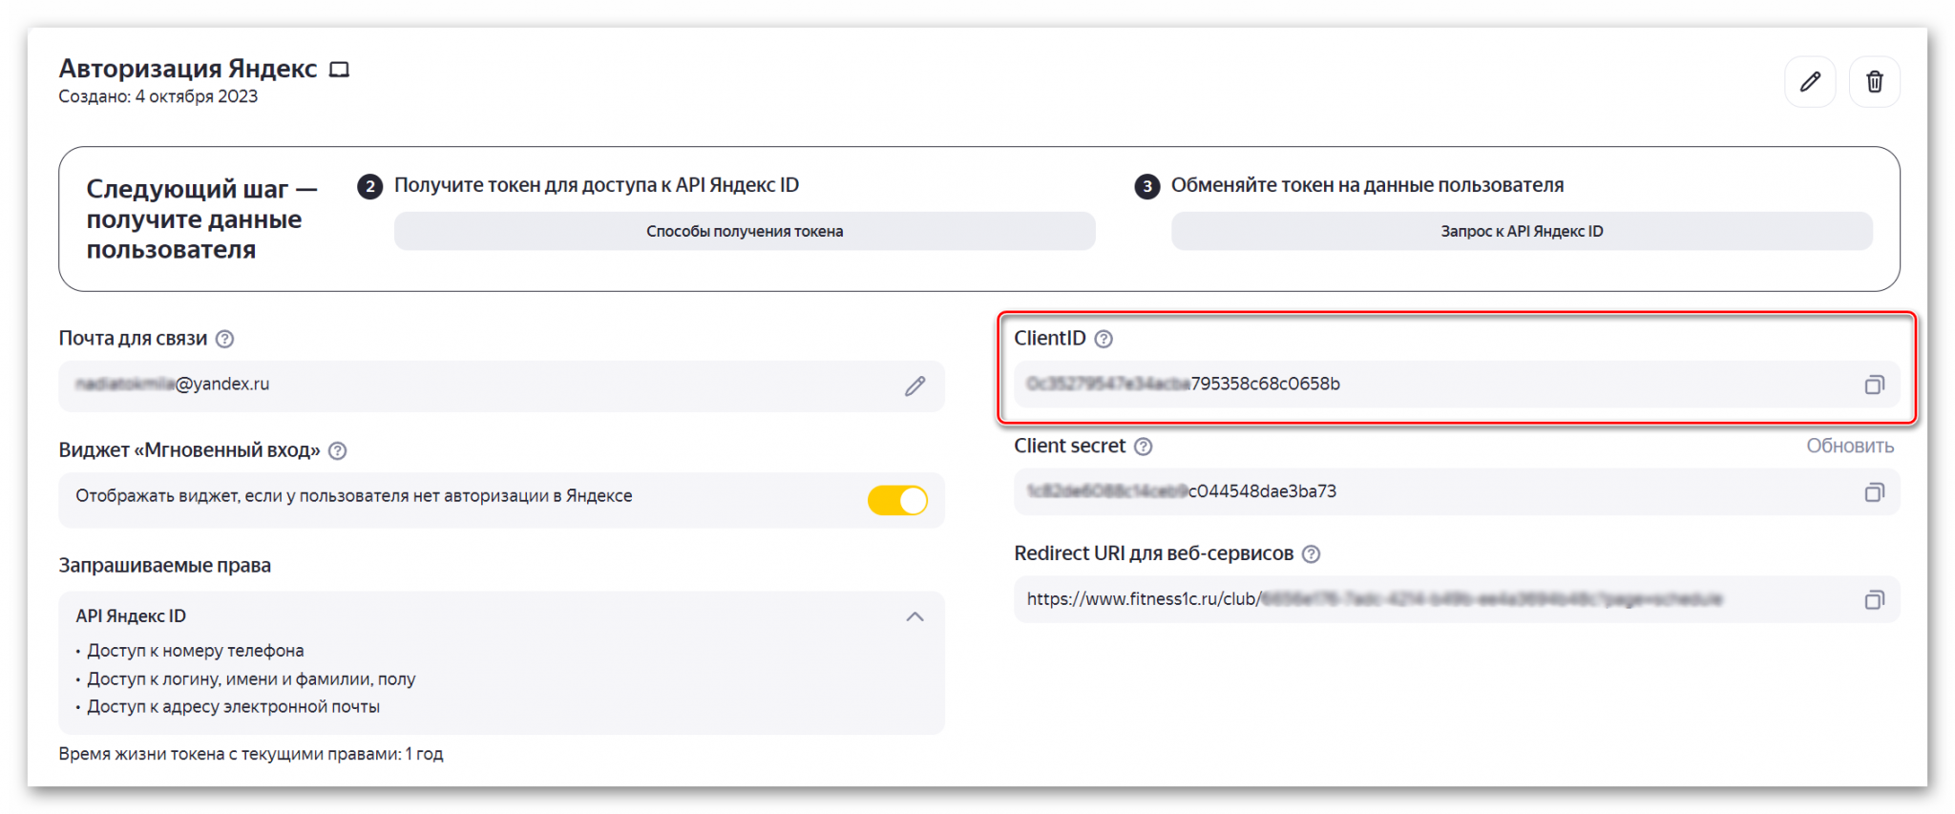Click the contact email field
1955x814 pixels.
click(501, 386)
